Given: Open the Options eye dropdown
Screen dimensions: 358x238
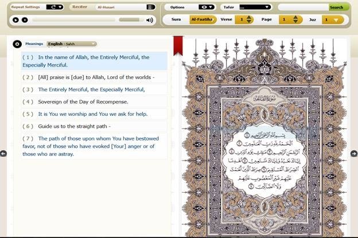Looking at the screenshot, I should [x=207, y=7].
